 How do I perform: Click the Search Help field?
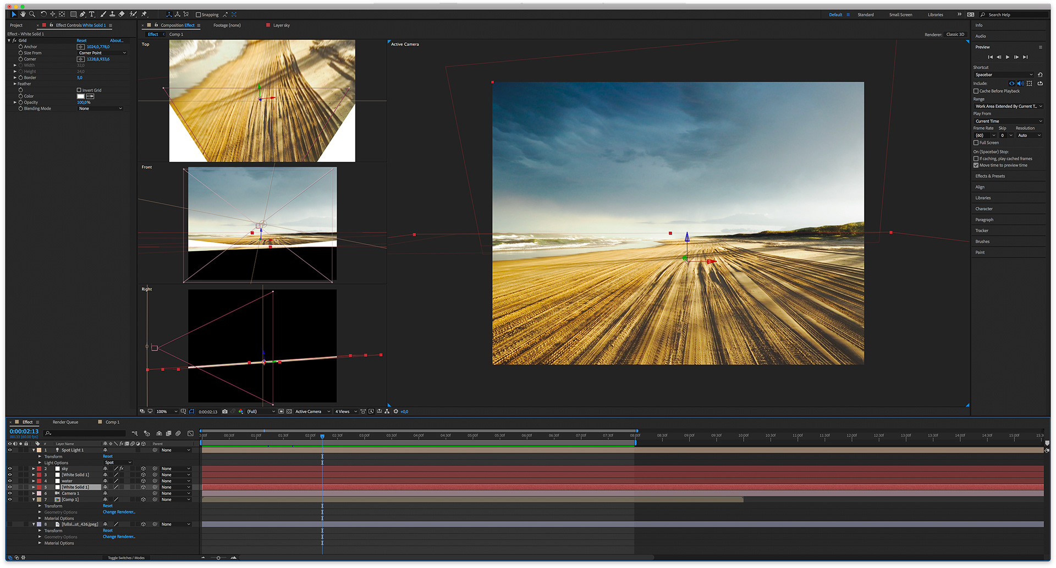1012,15
